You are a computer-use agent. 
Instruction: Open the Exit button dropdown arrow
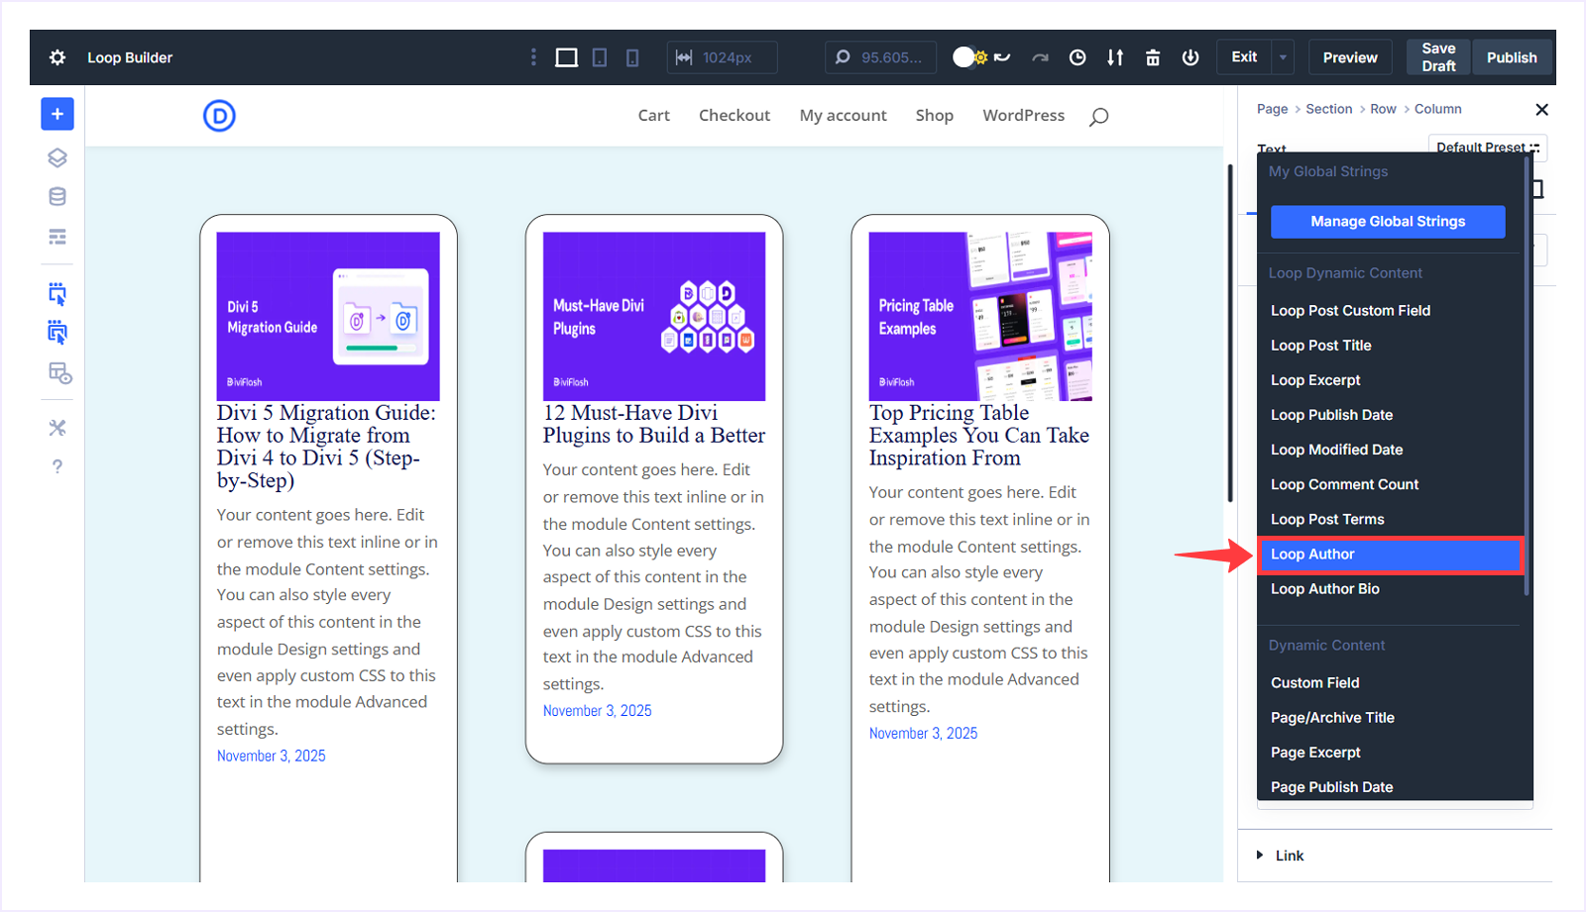click(x=1283, y=56)
